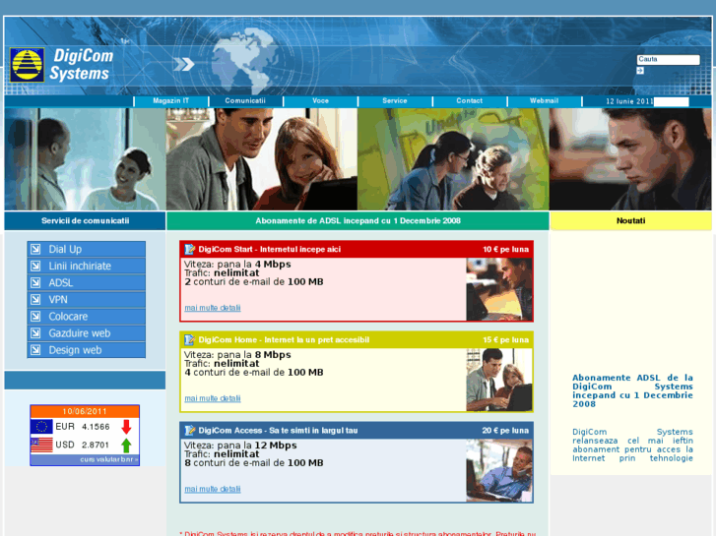The height and width of the screenshot is (536, 716).
Task: Click the USD 2.8701 exchange rate
Action: pyautogui.click(x=82, y=445)
